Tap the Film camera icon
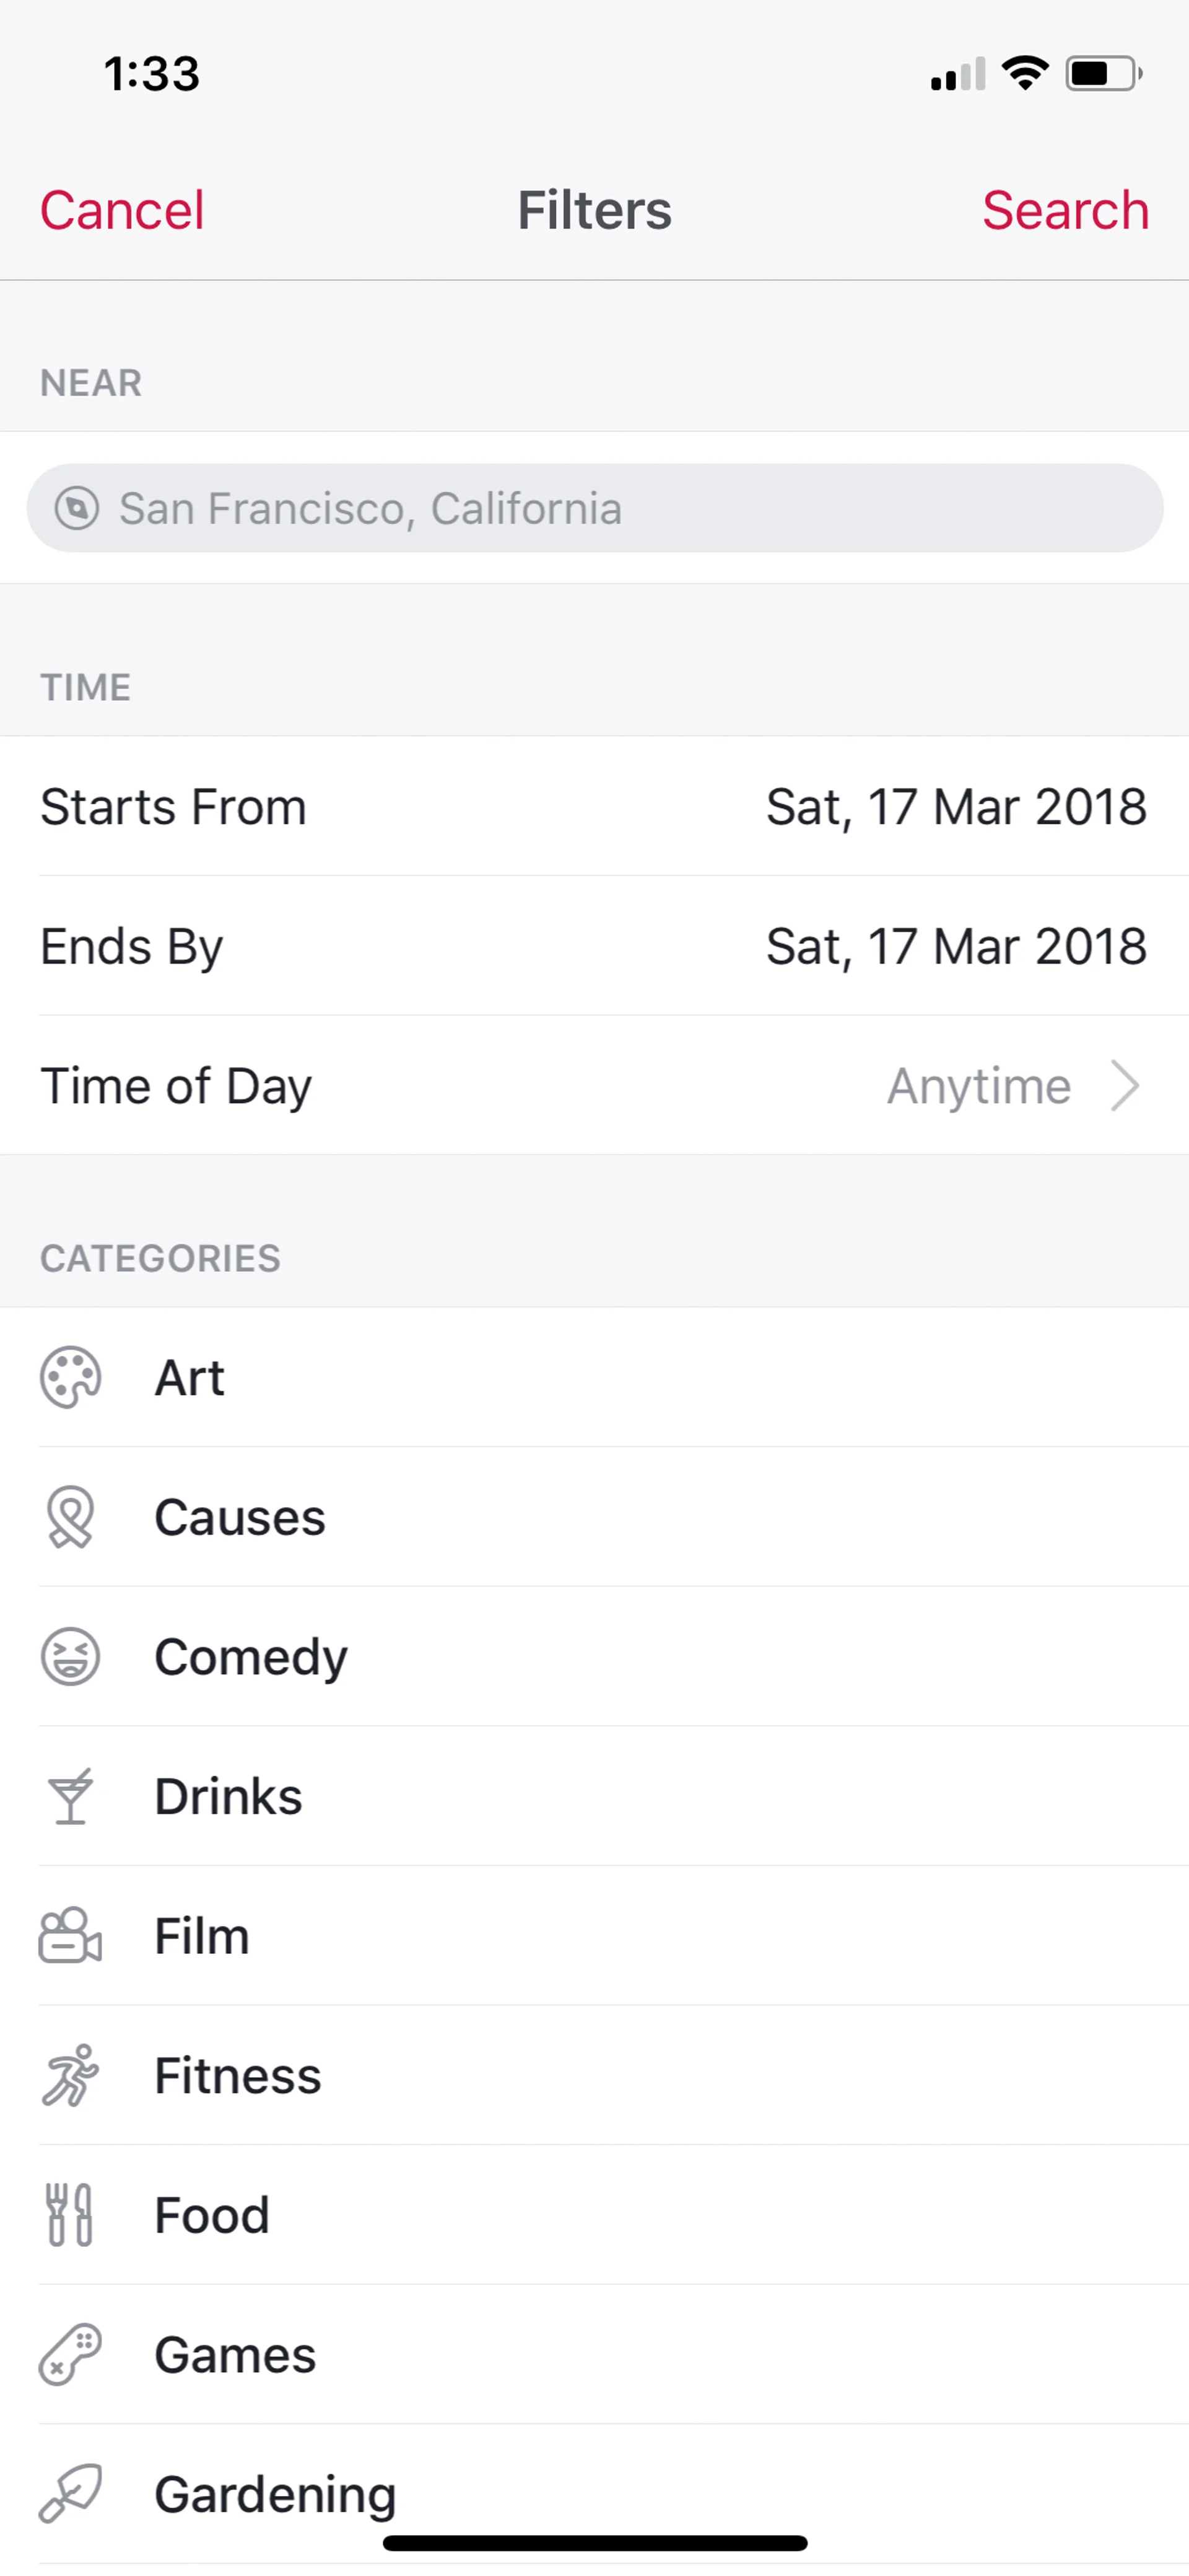Viewport: 1189px width, 2576px height. click(70, 1936)
